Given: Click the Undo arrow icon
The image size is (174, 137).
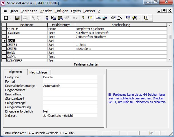Looking at the screenshot, I should [x=75, y=18].
